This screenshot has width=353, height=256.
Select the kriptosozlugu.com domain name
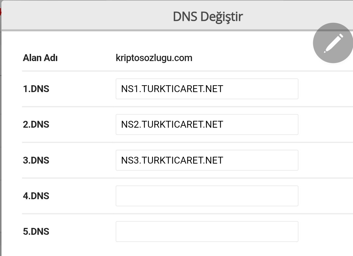(154, 58)
